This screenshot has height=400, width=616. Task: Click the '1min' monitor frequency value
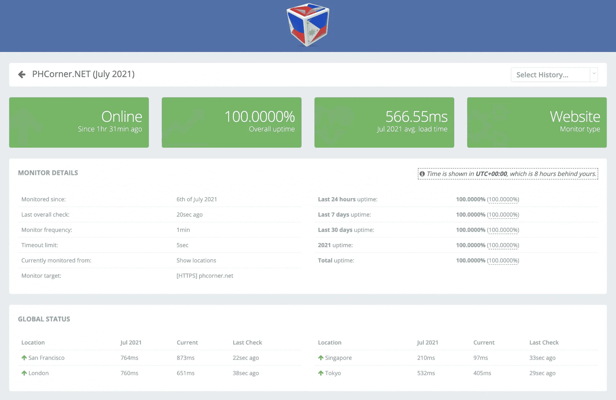[x=183, y=230]
